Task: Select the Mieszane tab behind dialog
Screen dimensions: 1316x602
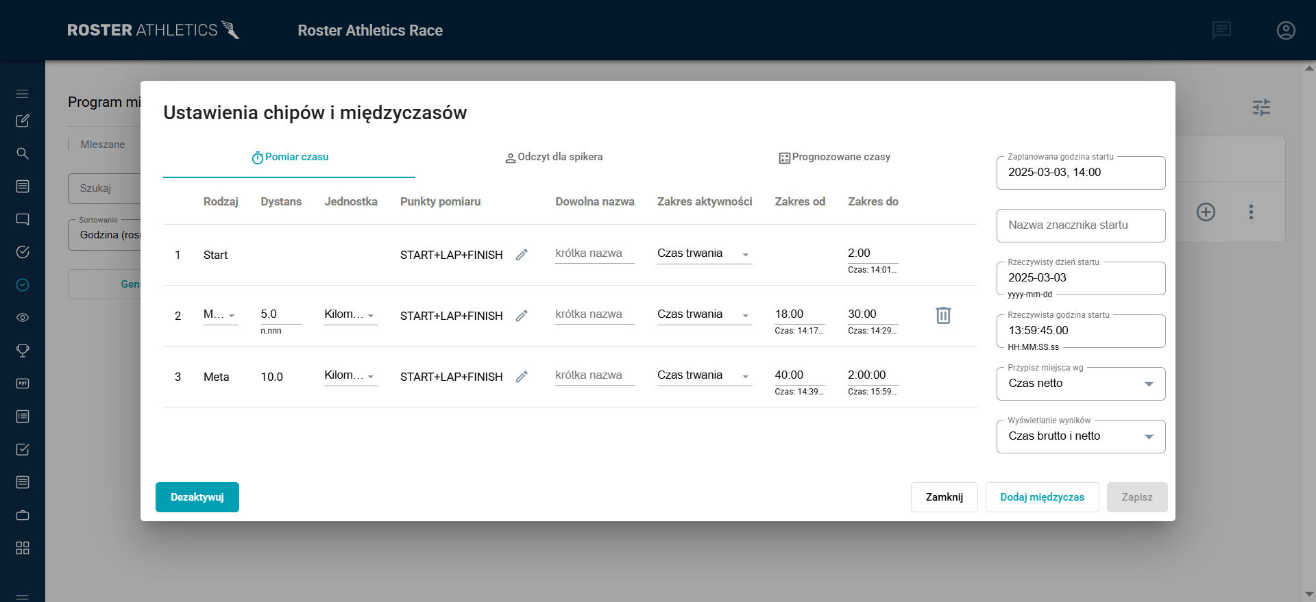Action: pyautogui.click(x=103, y=145)
